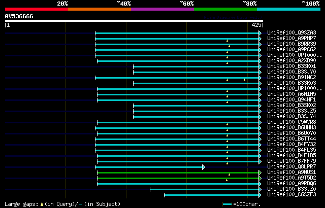Select the UniRef100_B6U0Y0 label
Image resolution: width=325 pixels, height=208 pixels.
[x=291, y=133]
